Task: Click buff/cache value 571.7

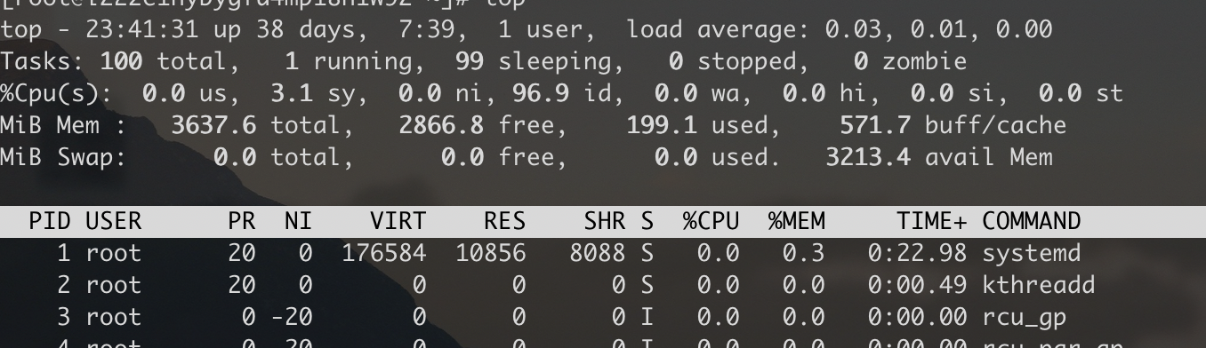Action: 875,126
